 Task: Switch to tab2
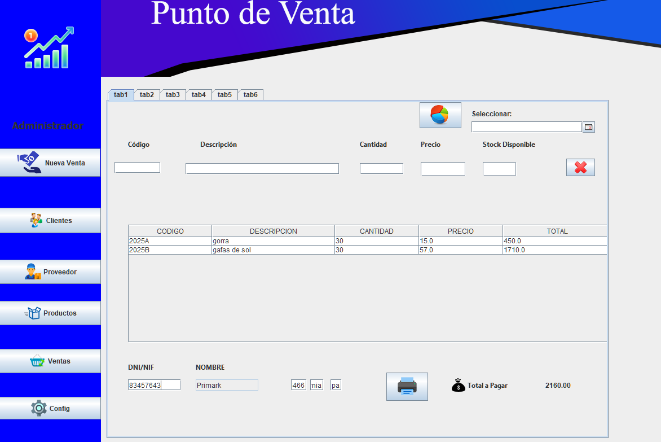pos(147,95)
